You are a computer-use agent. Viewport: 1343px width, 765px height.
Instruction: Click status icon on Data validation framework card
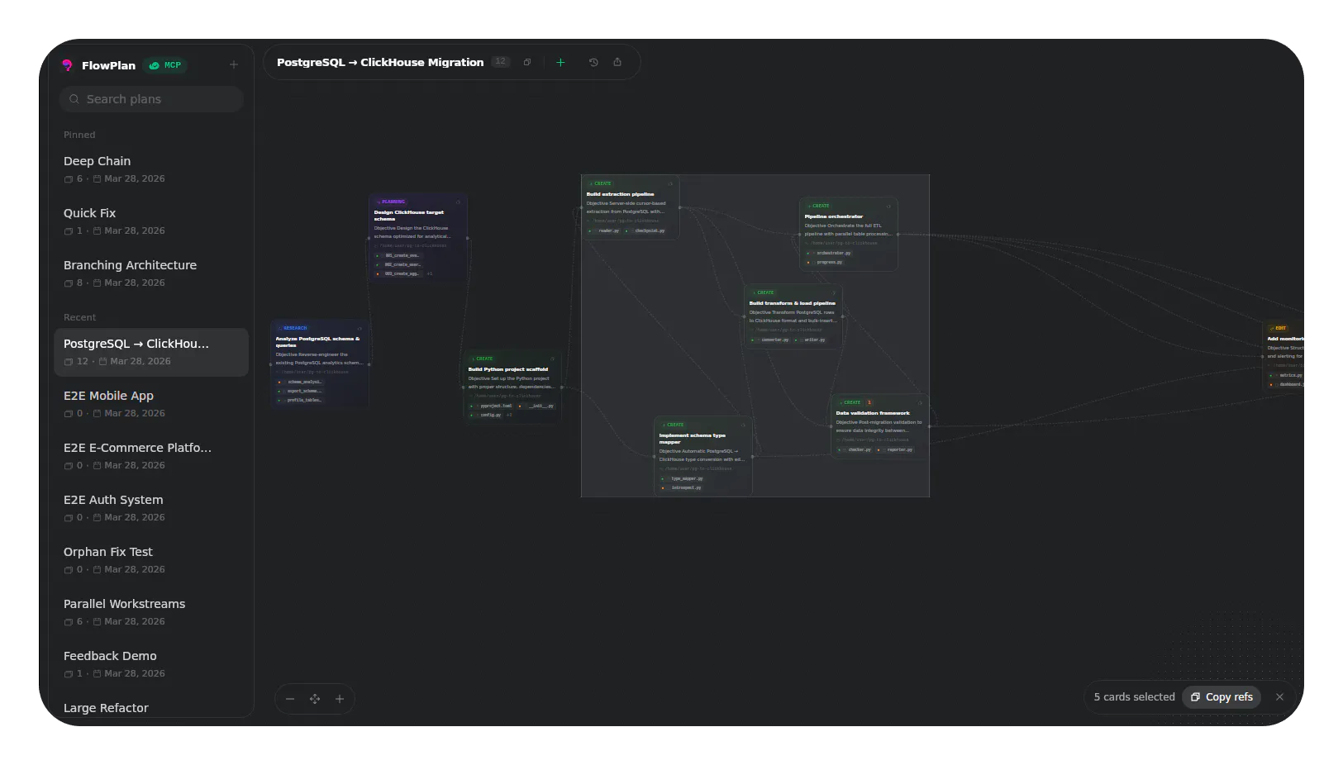coord(920,402)
